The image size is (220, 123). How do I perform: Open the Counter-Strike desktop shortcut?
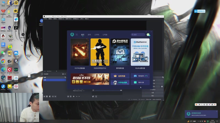(x=9, y=4)
